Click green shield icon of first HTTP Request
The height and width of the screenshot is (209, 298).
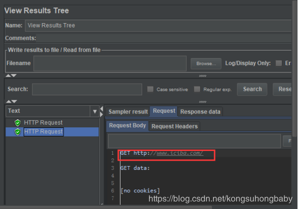[x=18, y=123]
